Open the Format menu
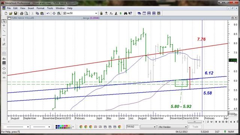 pos(40,8)
